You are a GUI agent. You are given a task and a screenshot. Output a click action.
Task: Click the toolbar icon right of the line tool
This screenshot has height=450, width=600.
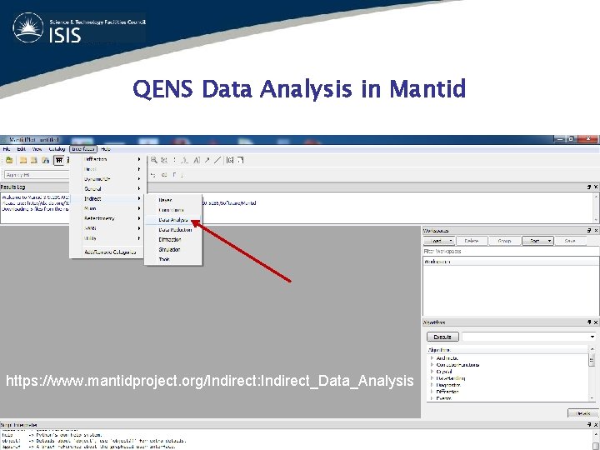tap(230, 160)
